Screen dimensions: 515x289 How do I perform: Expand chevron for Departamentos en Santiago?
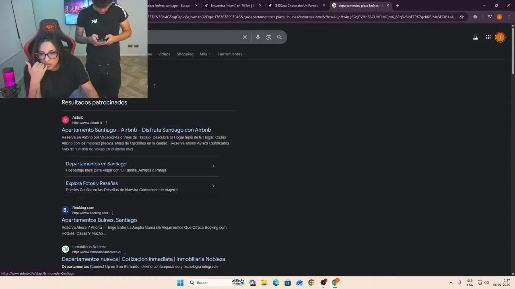tap(213, 166)
